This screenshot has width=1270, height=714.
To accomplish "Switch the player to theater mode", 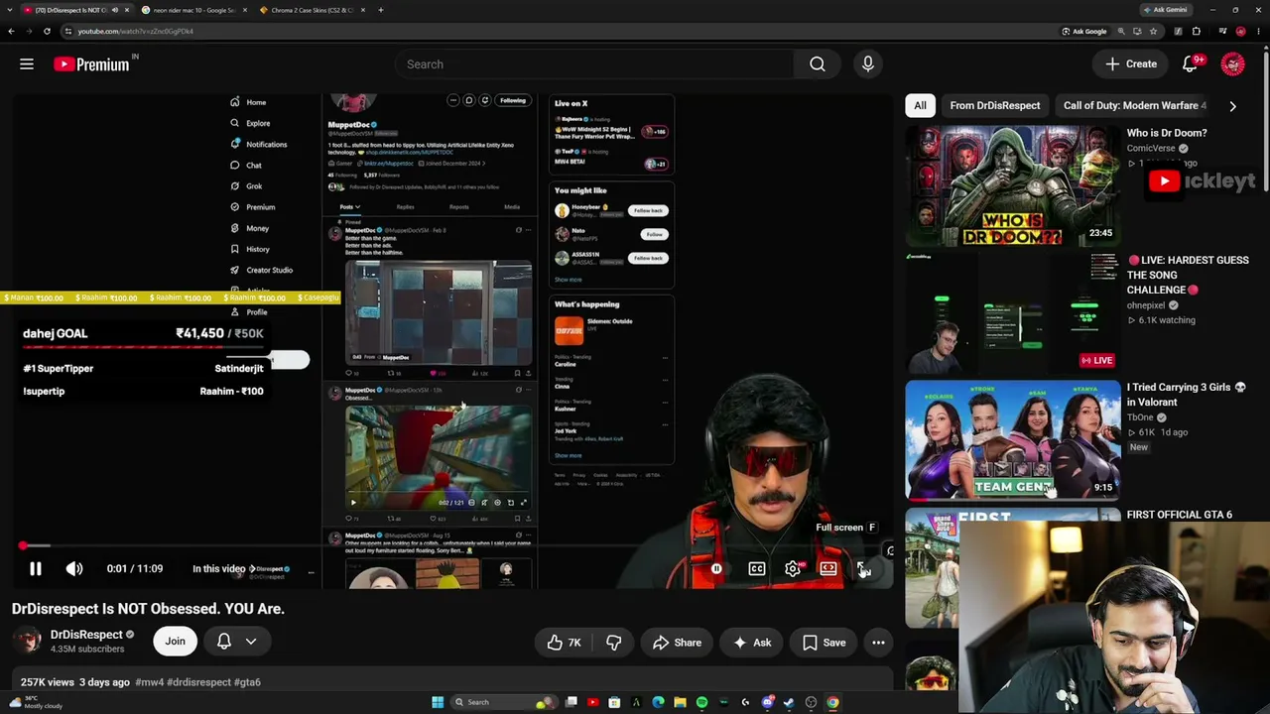I will (x=828, y=569).
